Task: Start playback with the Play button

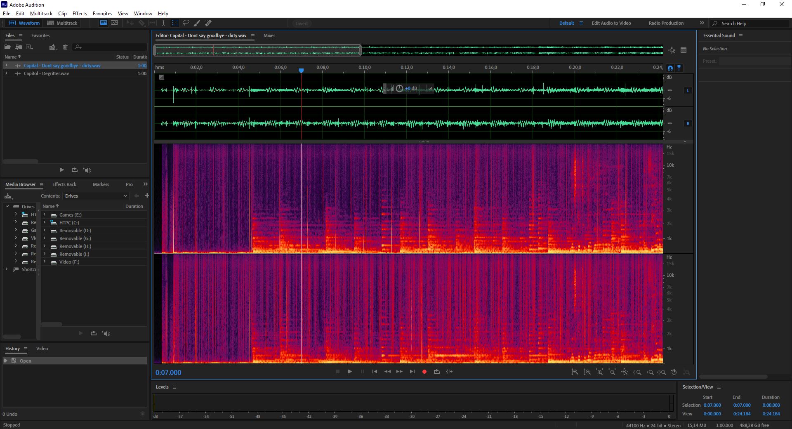Action: tap(350, 372)
